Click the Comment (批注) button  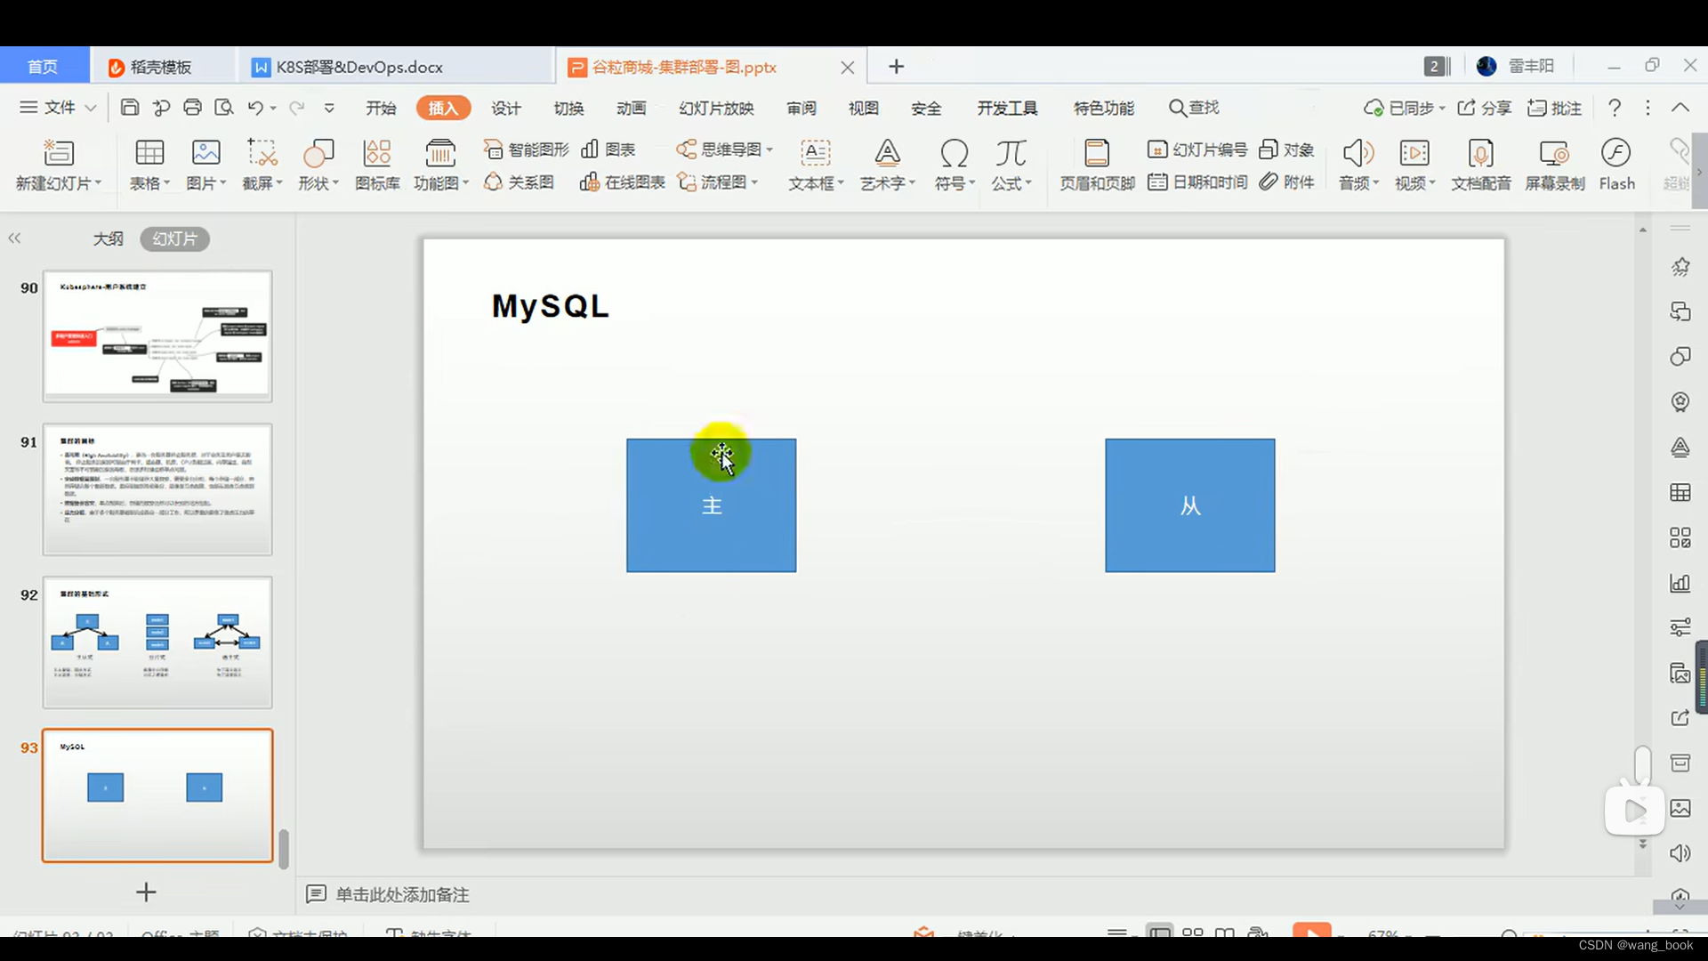(1554, 108)
